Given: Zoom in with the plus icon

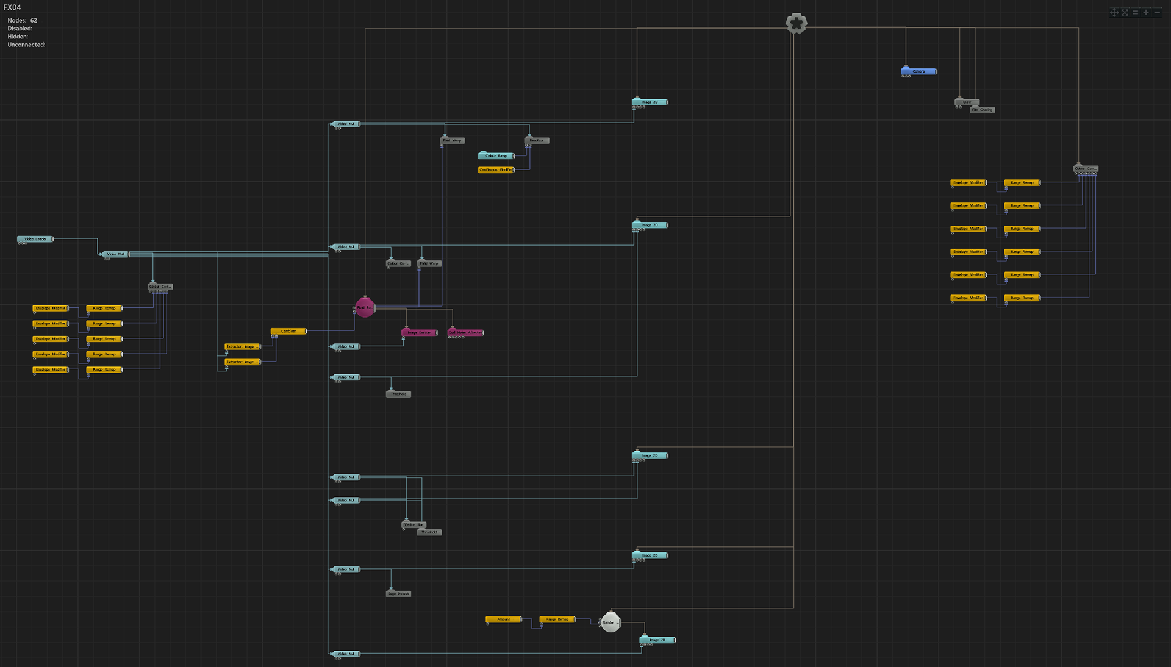Looking at the screenshot, I should click(x=1146, y=12).
